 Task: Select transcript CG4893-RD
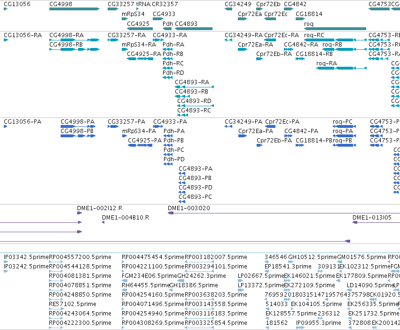(194, 101)
